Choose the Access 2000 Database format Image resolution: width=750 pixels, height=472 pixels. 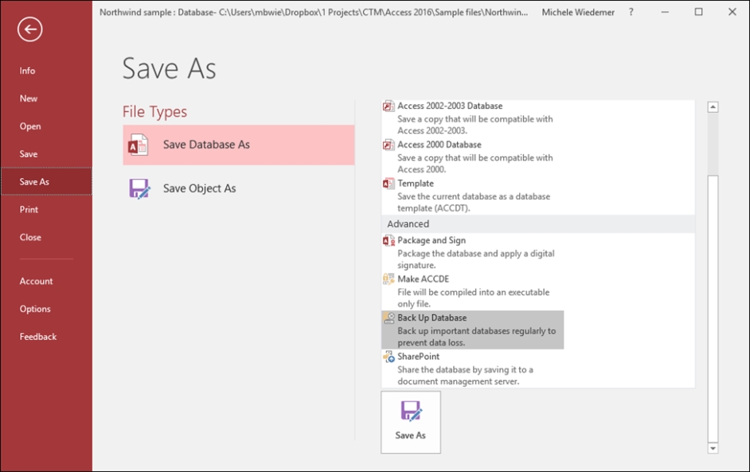473,157
